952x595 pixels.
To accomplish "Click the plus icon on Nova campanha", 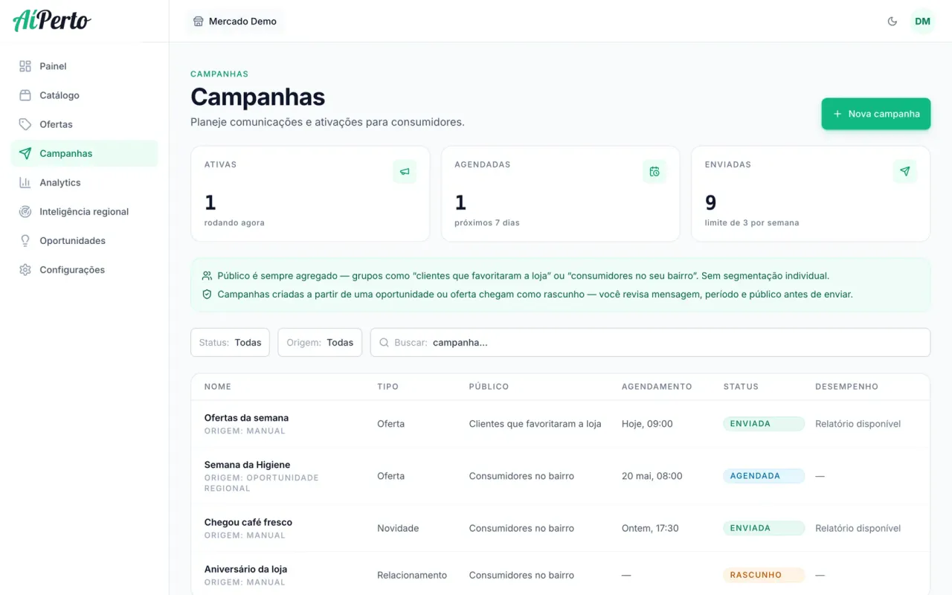I will pyautogui.click(x=837, y=114).
